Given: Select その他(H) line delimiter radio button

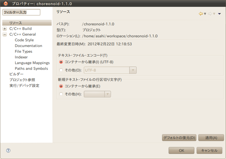Looking at the screenshot, I should tap(61, 94).
